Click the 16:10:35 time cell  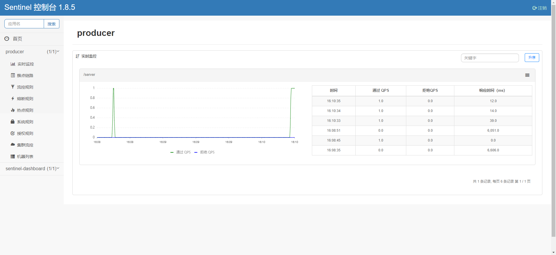pos(334,101)
